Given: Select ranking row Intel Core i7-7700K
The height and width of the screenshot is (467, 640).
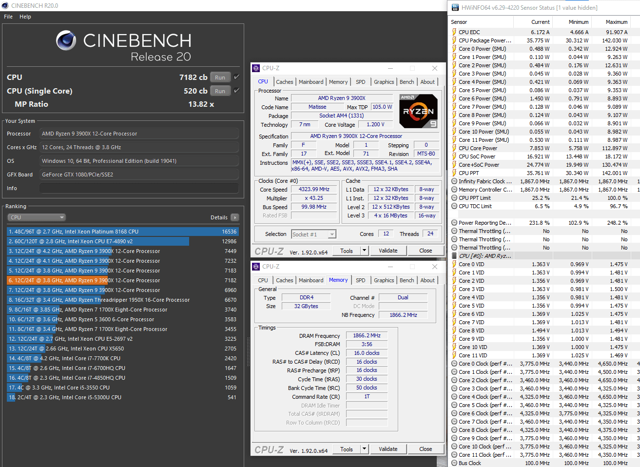Looking at the screenshot, I should [123, 358].
